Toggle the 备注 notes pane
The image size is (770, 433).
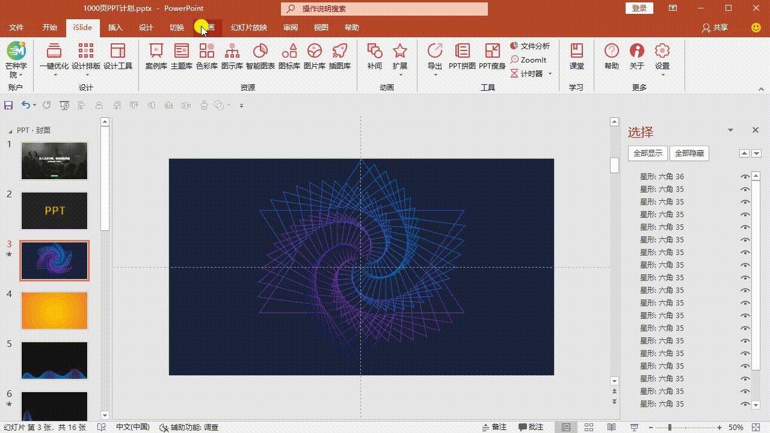click(x=494, y=428)
